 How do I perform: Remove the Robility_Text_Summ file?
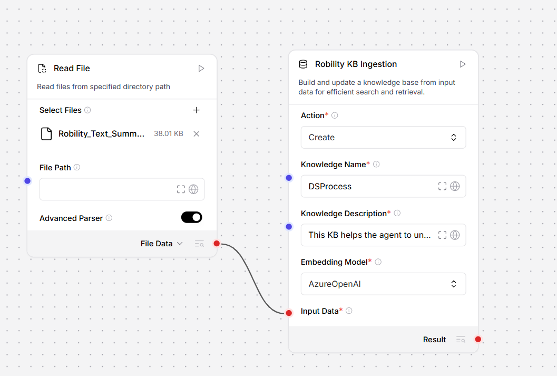click(197, 134)
